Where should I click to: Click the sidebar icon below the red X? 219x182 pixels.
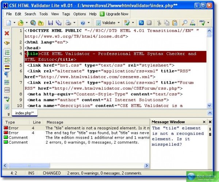click(x=7, y=43)
